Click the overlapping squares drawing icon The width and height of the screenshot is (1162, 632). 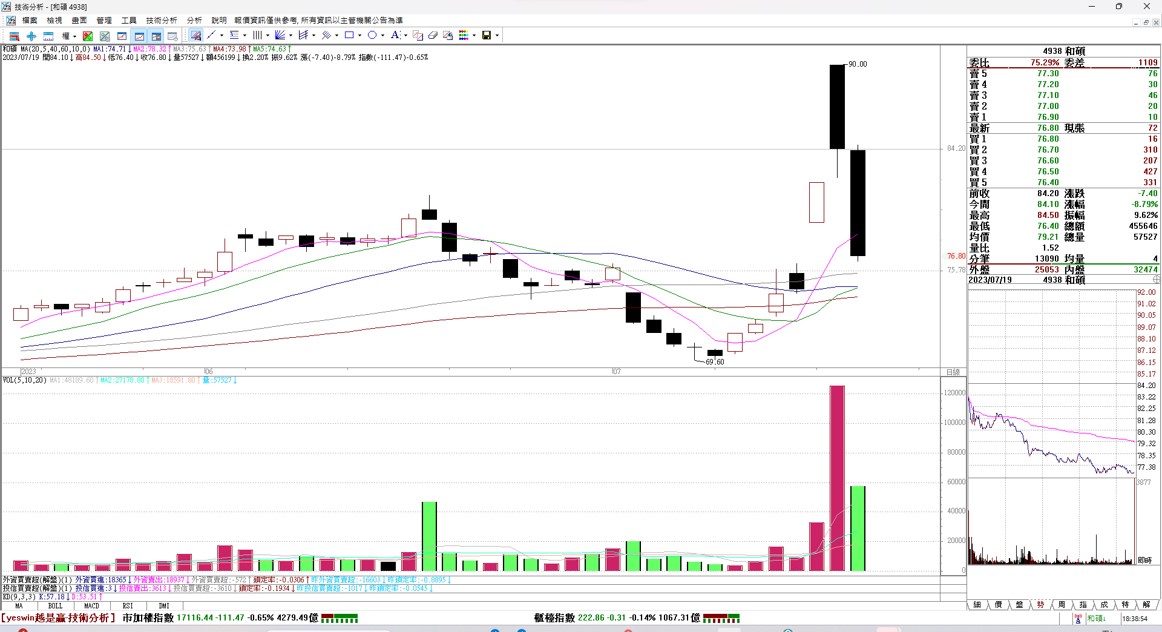(x=418, y=36)
